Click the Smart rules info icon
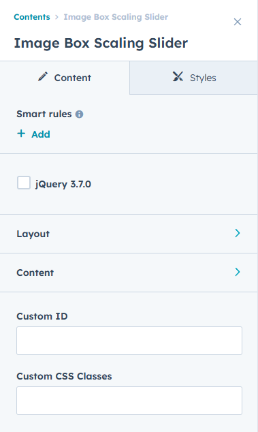Image resolution: width=258 pixels, height=432 pixels. [x=79, y=114]
